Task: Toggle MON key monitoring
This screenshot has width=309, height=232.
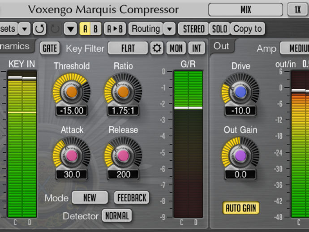Action: coord(176,48)
